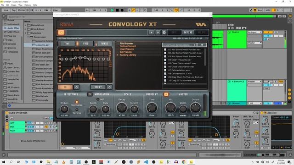Toggle the Convology XT power button
The height and width of the screenshot is (165, 294).
click(x=61, y=33)
